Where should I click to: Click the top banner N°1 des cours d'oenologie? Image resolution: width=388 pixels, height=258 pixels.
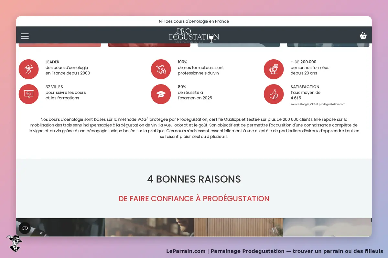(x=194, y=21)
